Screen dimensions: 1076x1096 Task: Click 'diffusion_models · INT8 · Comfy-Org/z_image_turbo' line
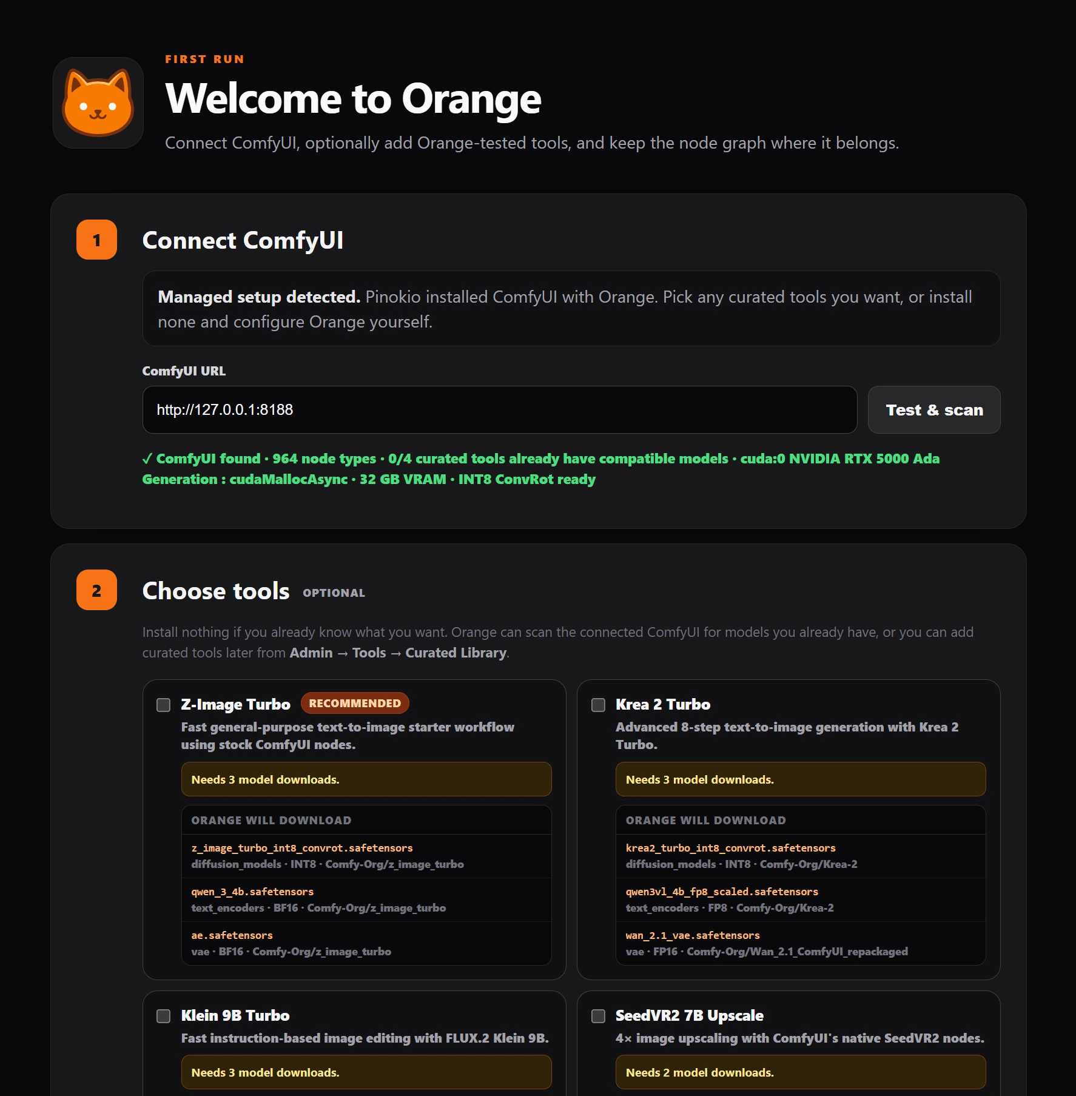point(328,864)
